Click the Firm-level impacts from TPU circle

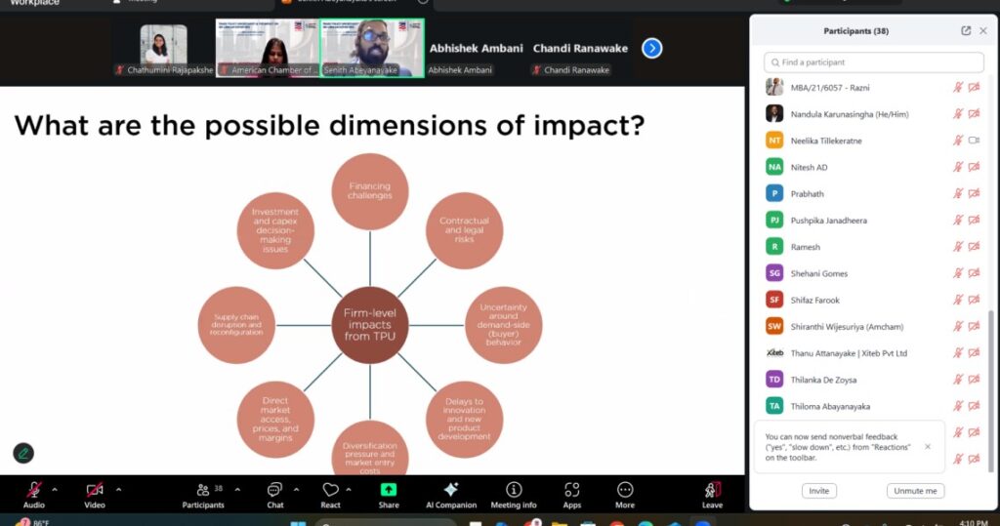[x=370, y=325]
